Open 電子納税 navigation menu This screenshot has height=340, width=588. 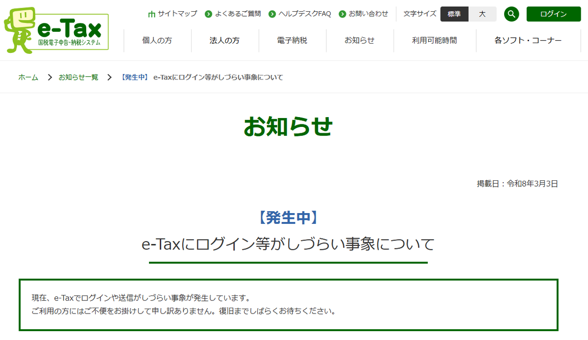[292, 41]
